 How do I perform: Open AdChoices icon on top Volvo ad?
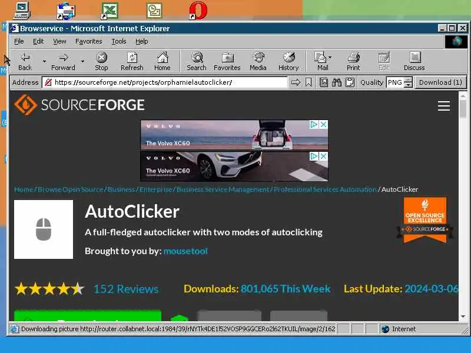314,124
